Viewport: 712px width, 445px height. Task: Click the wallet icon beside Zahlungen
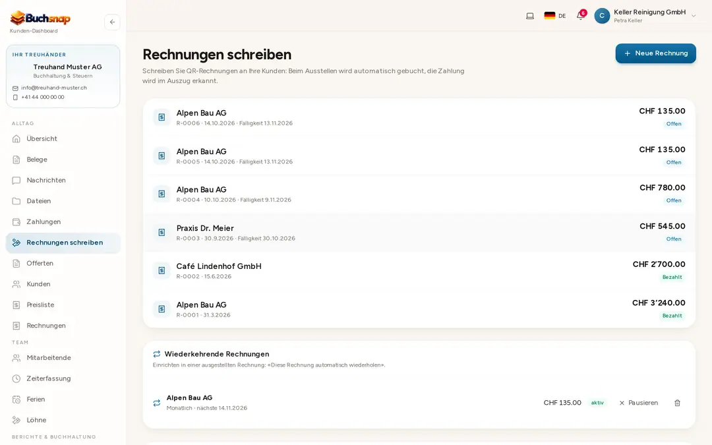click(16, 222)
